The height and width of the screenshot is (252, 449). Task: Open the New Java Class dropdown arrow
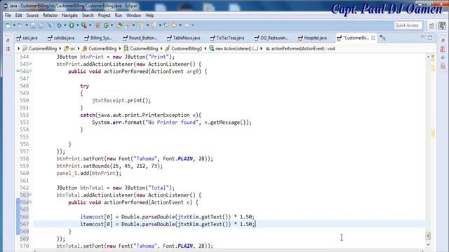(x=112, y=25)
